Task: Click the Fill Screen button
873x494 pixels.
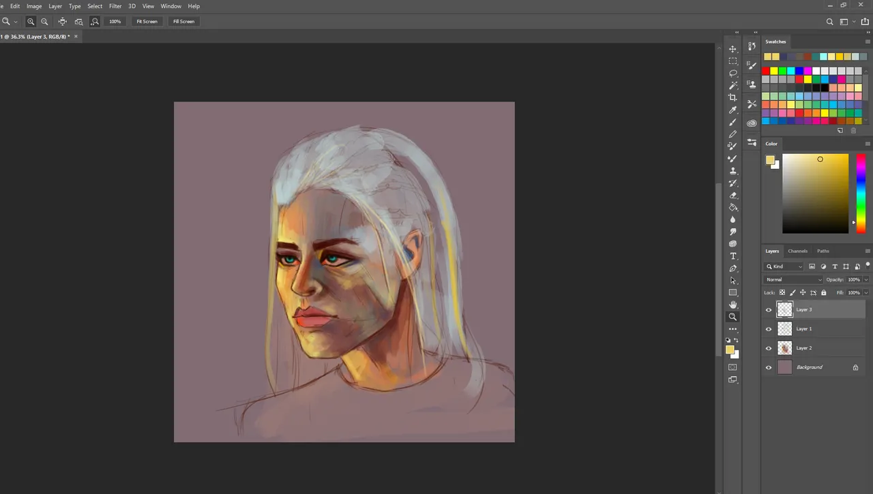Action: point(183,22)
